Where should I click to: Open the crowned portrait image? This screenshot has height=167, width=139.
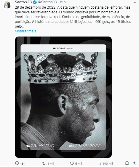point(63,97)
